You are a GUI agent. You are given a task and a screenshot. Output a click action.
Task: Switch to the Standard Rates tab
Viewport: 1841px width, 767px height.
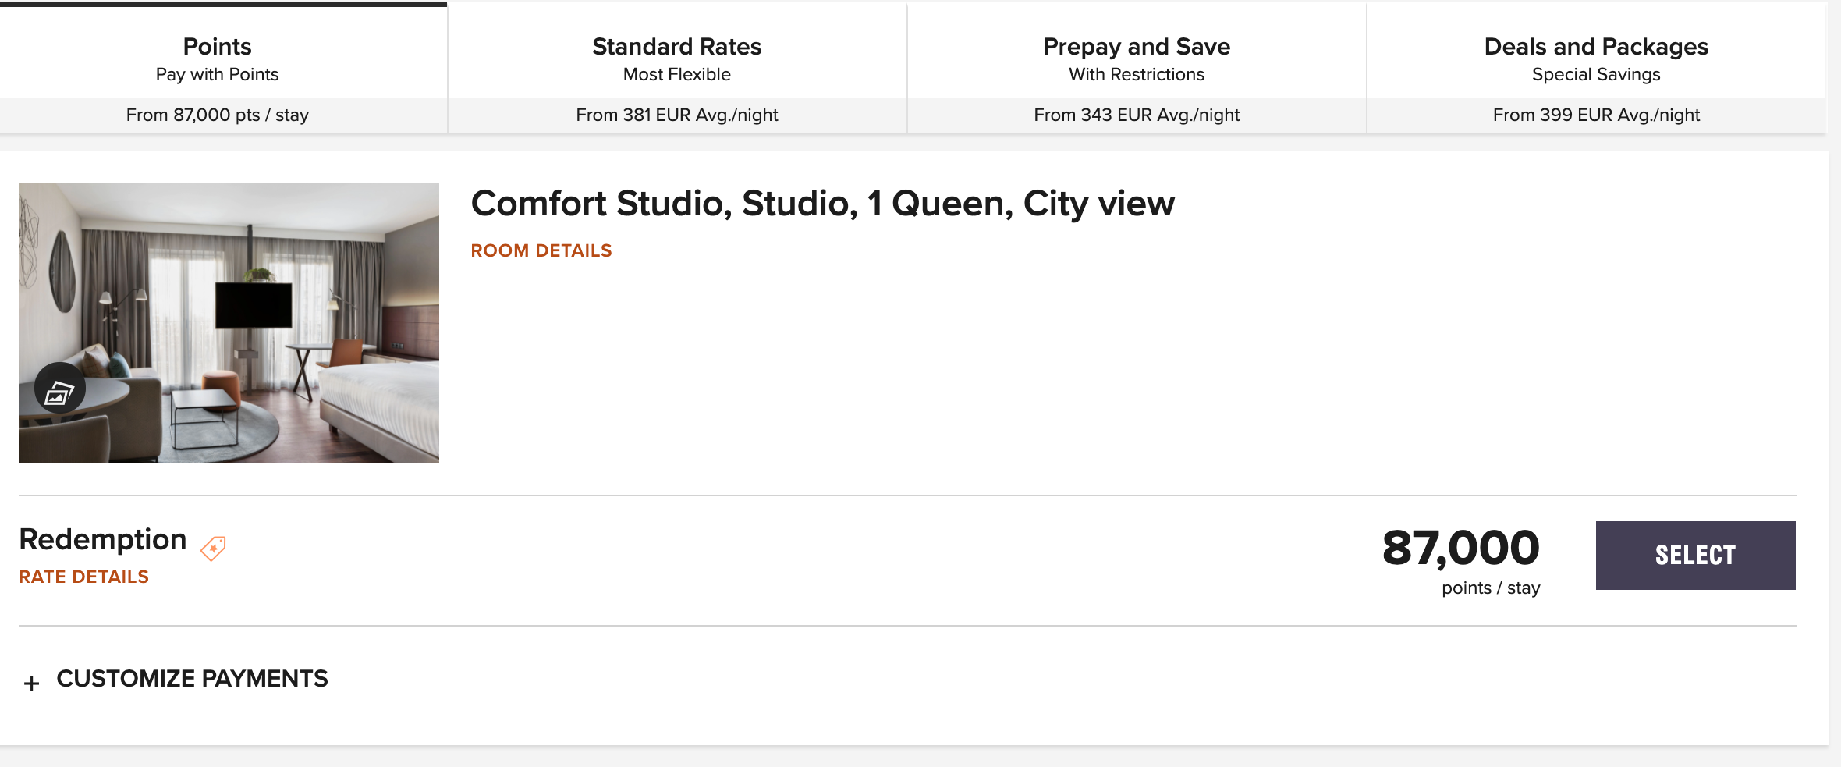(x=676, y=47)
